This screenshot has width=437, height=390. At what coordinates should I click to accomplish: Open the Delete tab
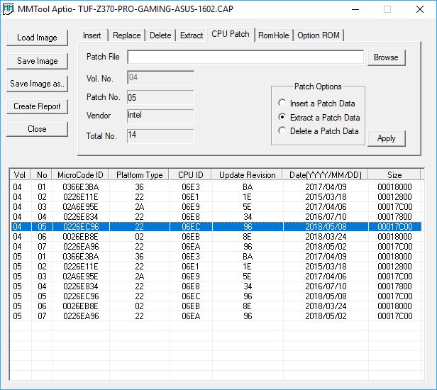[x=160, y=35]
